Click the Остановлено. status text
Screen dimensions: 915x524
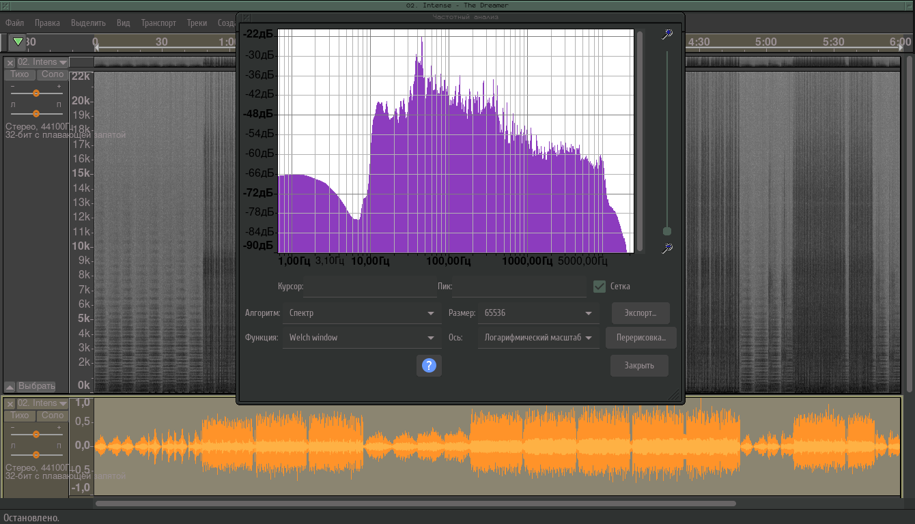coord(31,518)
